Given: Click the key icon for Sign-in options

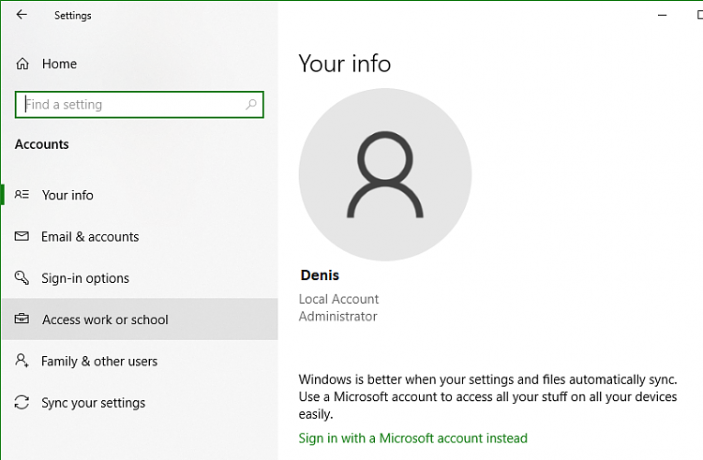Looking at the screenshot, I should click(22, 278).
